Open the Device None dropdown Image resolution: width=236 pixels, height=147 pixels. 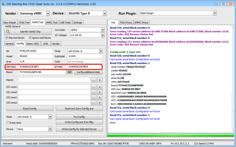(50, 129)
